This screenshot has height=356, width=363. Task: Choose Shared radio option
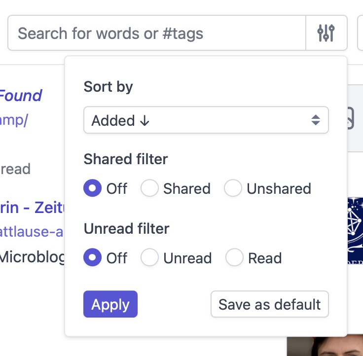(149, 188)
